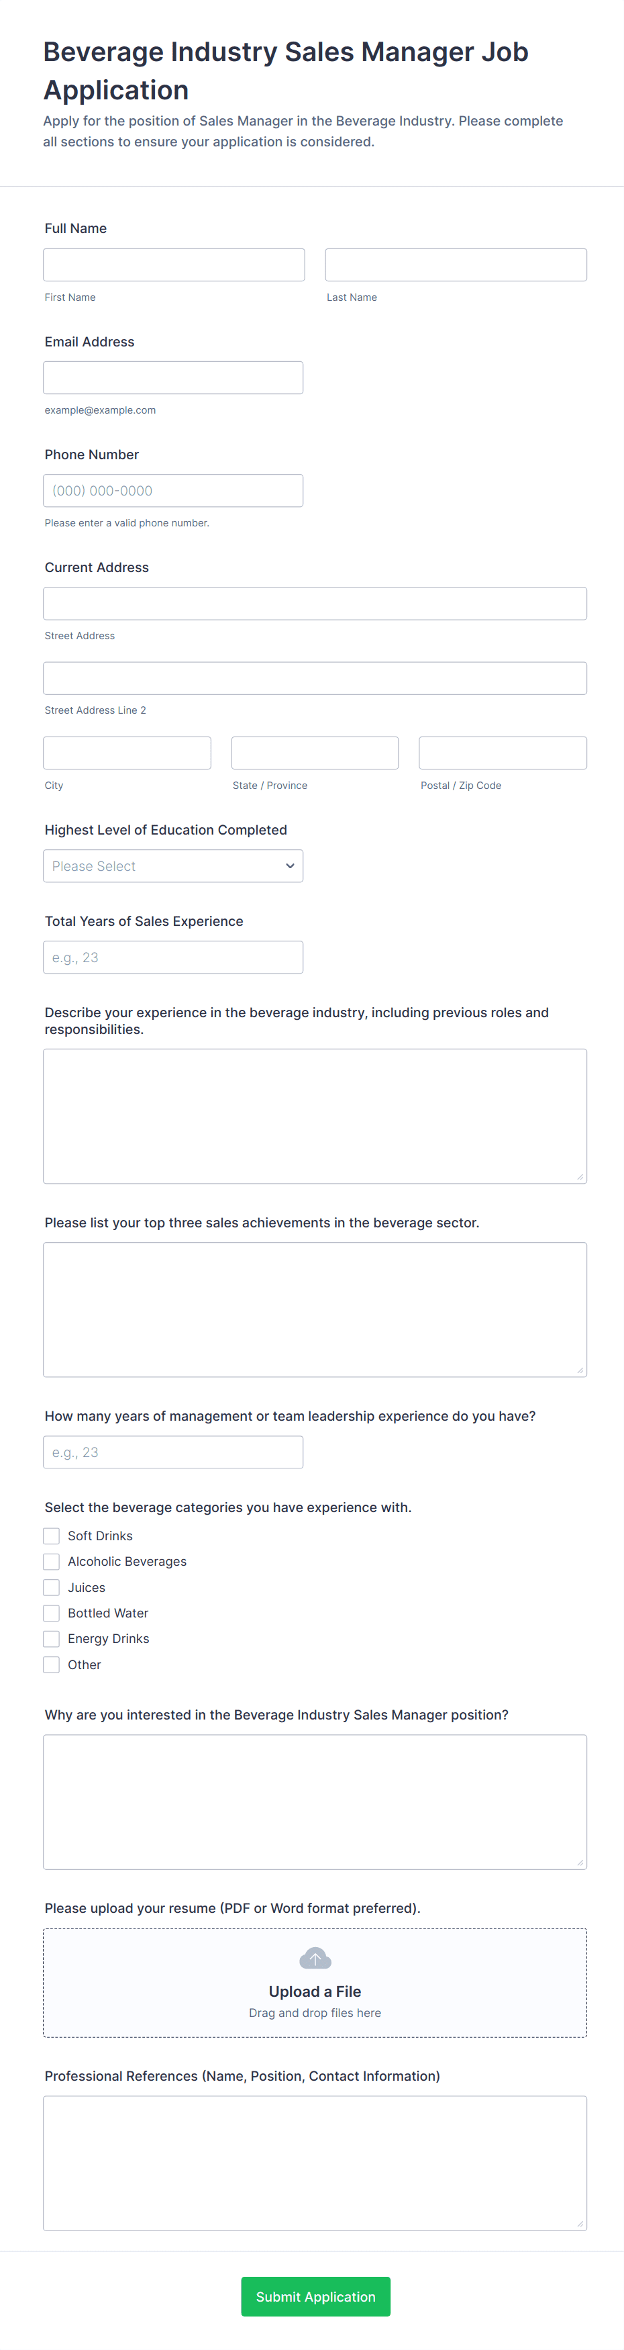This screenshot has width=624, height=2350.
Task: Focus the Last Name input
Action: (455, 265)
